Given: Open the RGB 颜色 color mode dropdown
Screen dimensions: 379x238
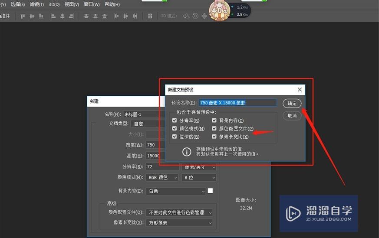Looking at the screenshot, I should 162,178.
